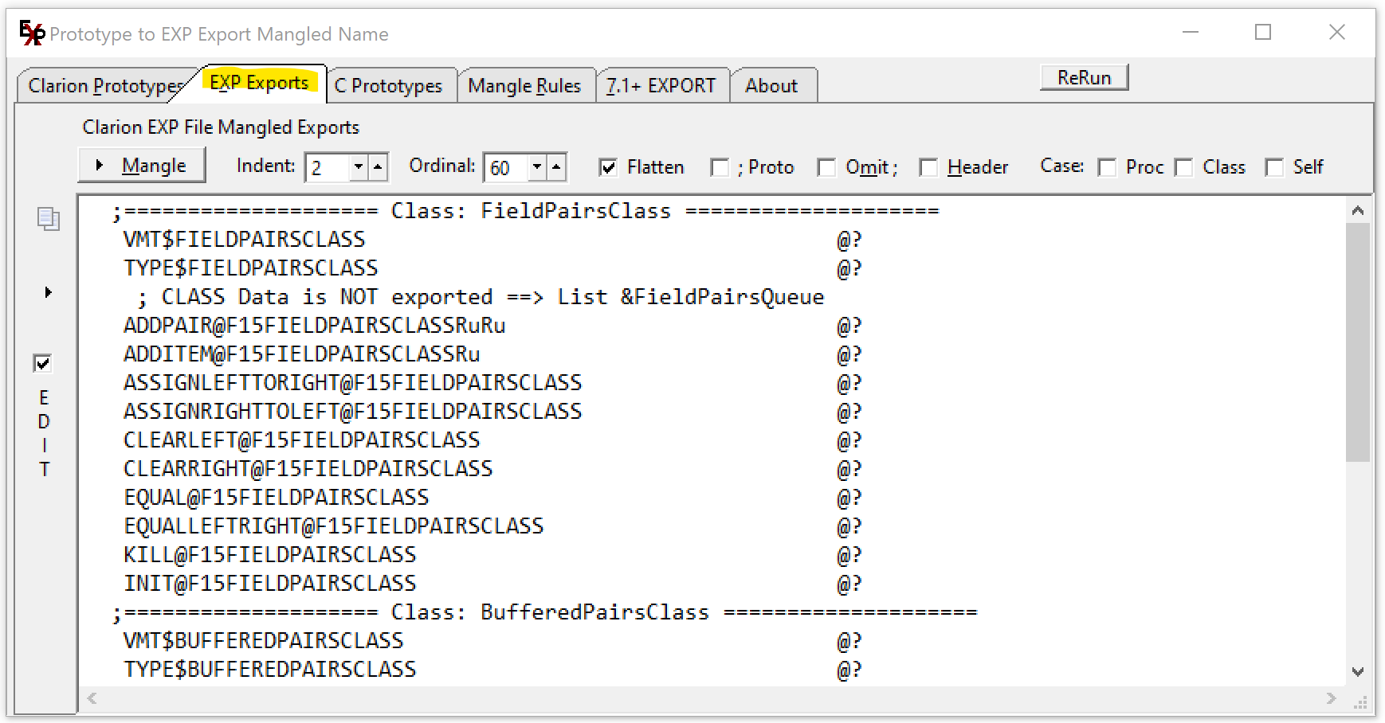Increase the Indent value with up arrow
1385x723 pixels.
coord(378,166)
